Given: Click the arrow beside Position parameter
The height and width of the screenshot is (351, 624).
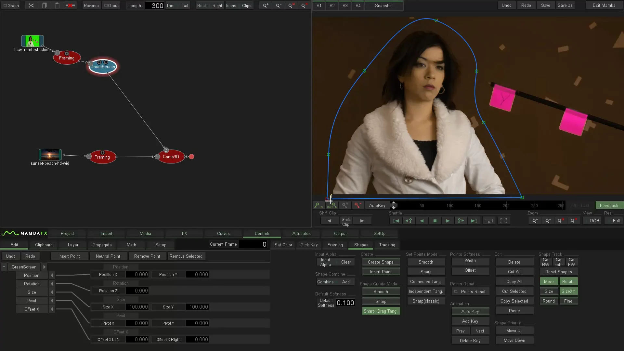Looking at the screenshot, I should click(52, 275).
